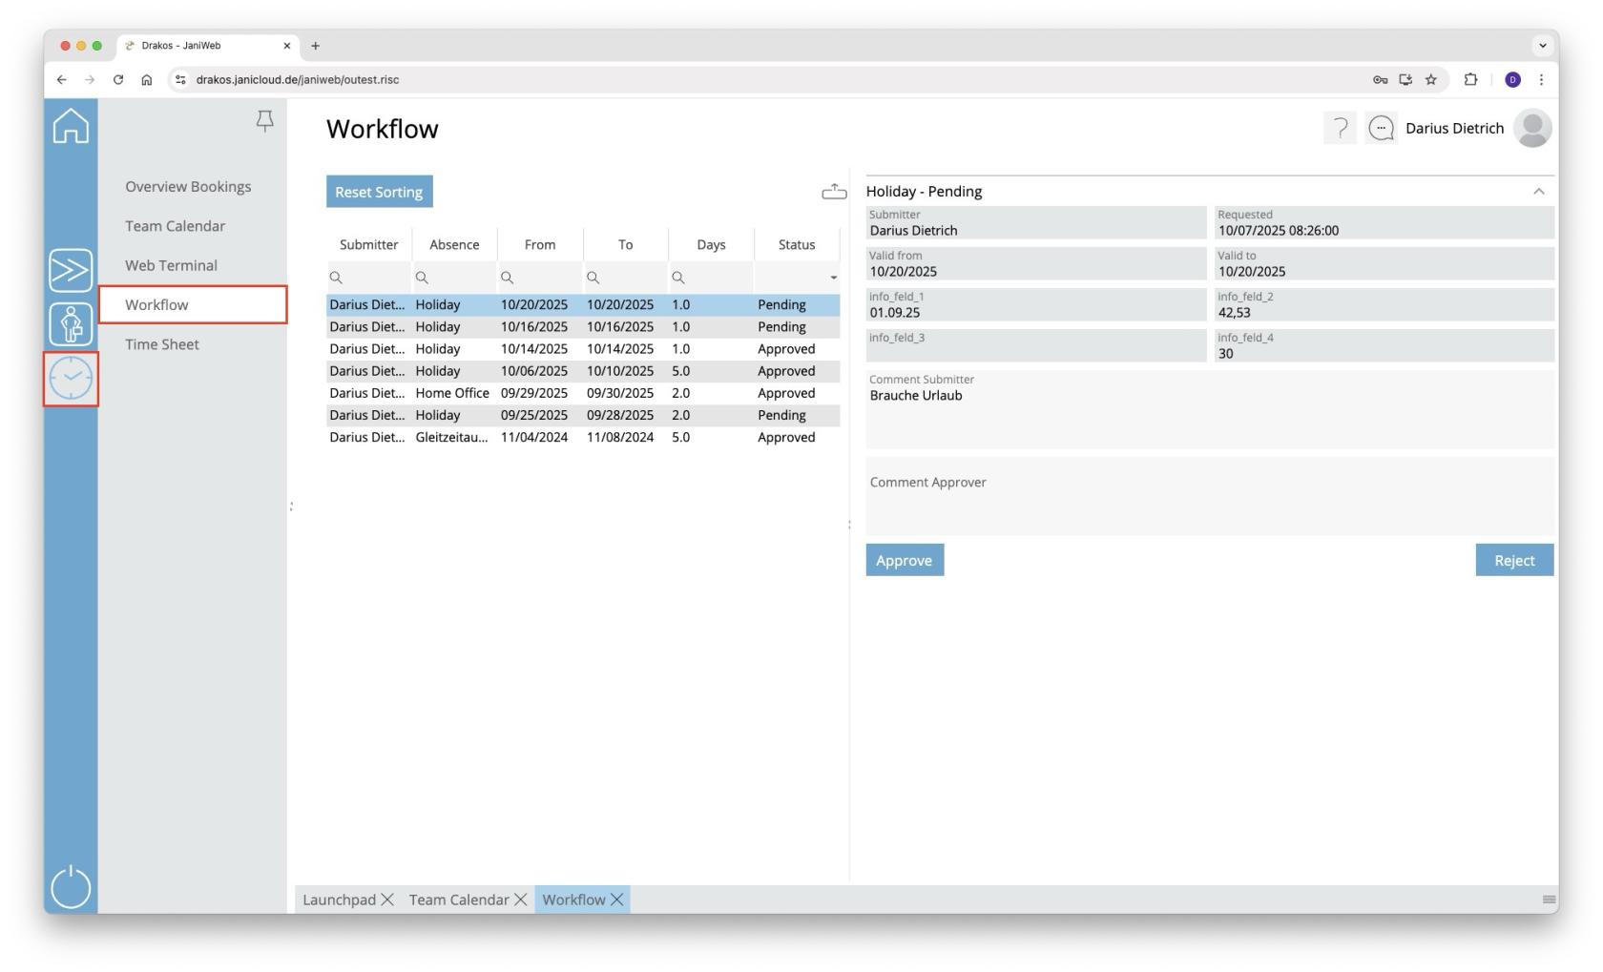This screenshot has width=1603, height=972.
Task: Open the help question mark icon
Action: [1340, 128]
